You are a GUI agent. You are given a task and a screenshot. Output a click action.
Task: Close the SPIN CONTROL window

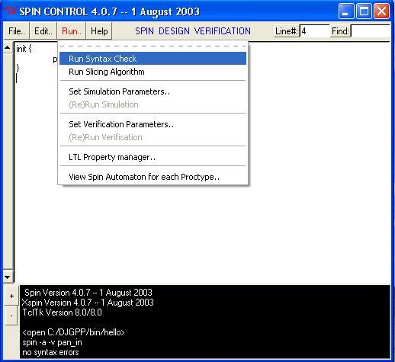click(381, 11)
